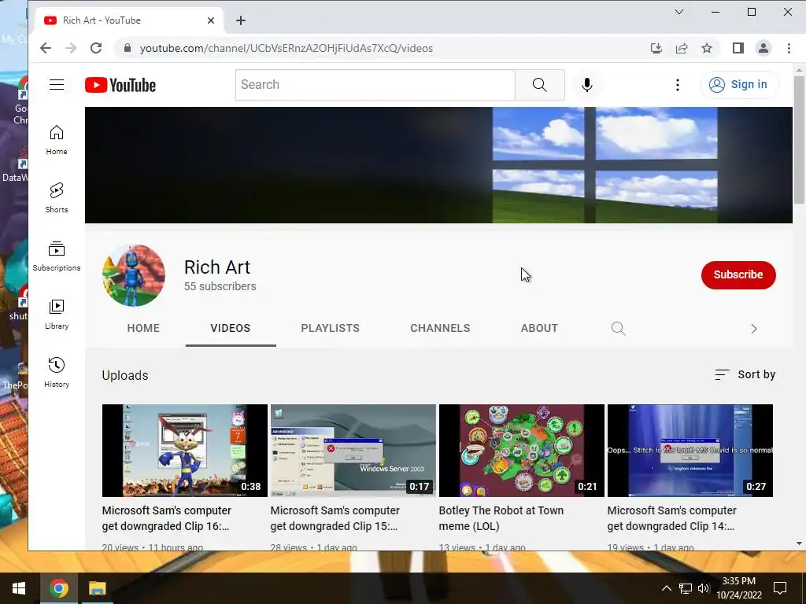Search within the channel using magnifier icon
Screen dimensions: 806x604
click(619, 328)
